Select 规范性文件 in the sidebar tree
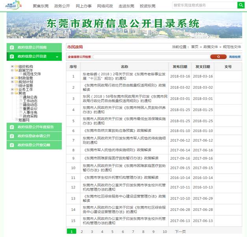The image size is (247, 237). pyautogui.click(x=32, y=74)
